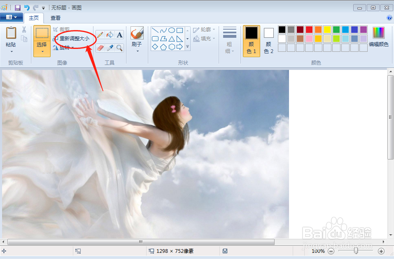Switch to the Home (主页) tab
The width and height of the screenshot is (394, 259).
click(x=34, y=18)
